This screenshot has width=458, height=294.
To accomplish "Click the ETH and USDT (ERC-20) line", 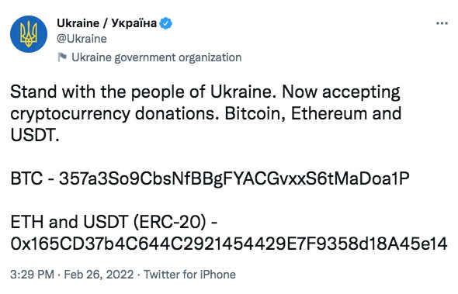I will click(114, 222).
